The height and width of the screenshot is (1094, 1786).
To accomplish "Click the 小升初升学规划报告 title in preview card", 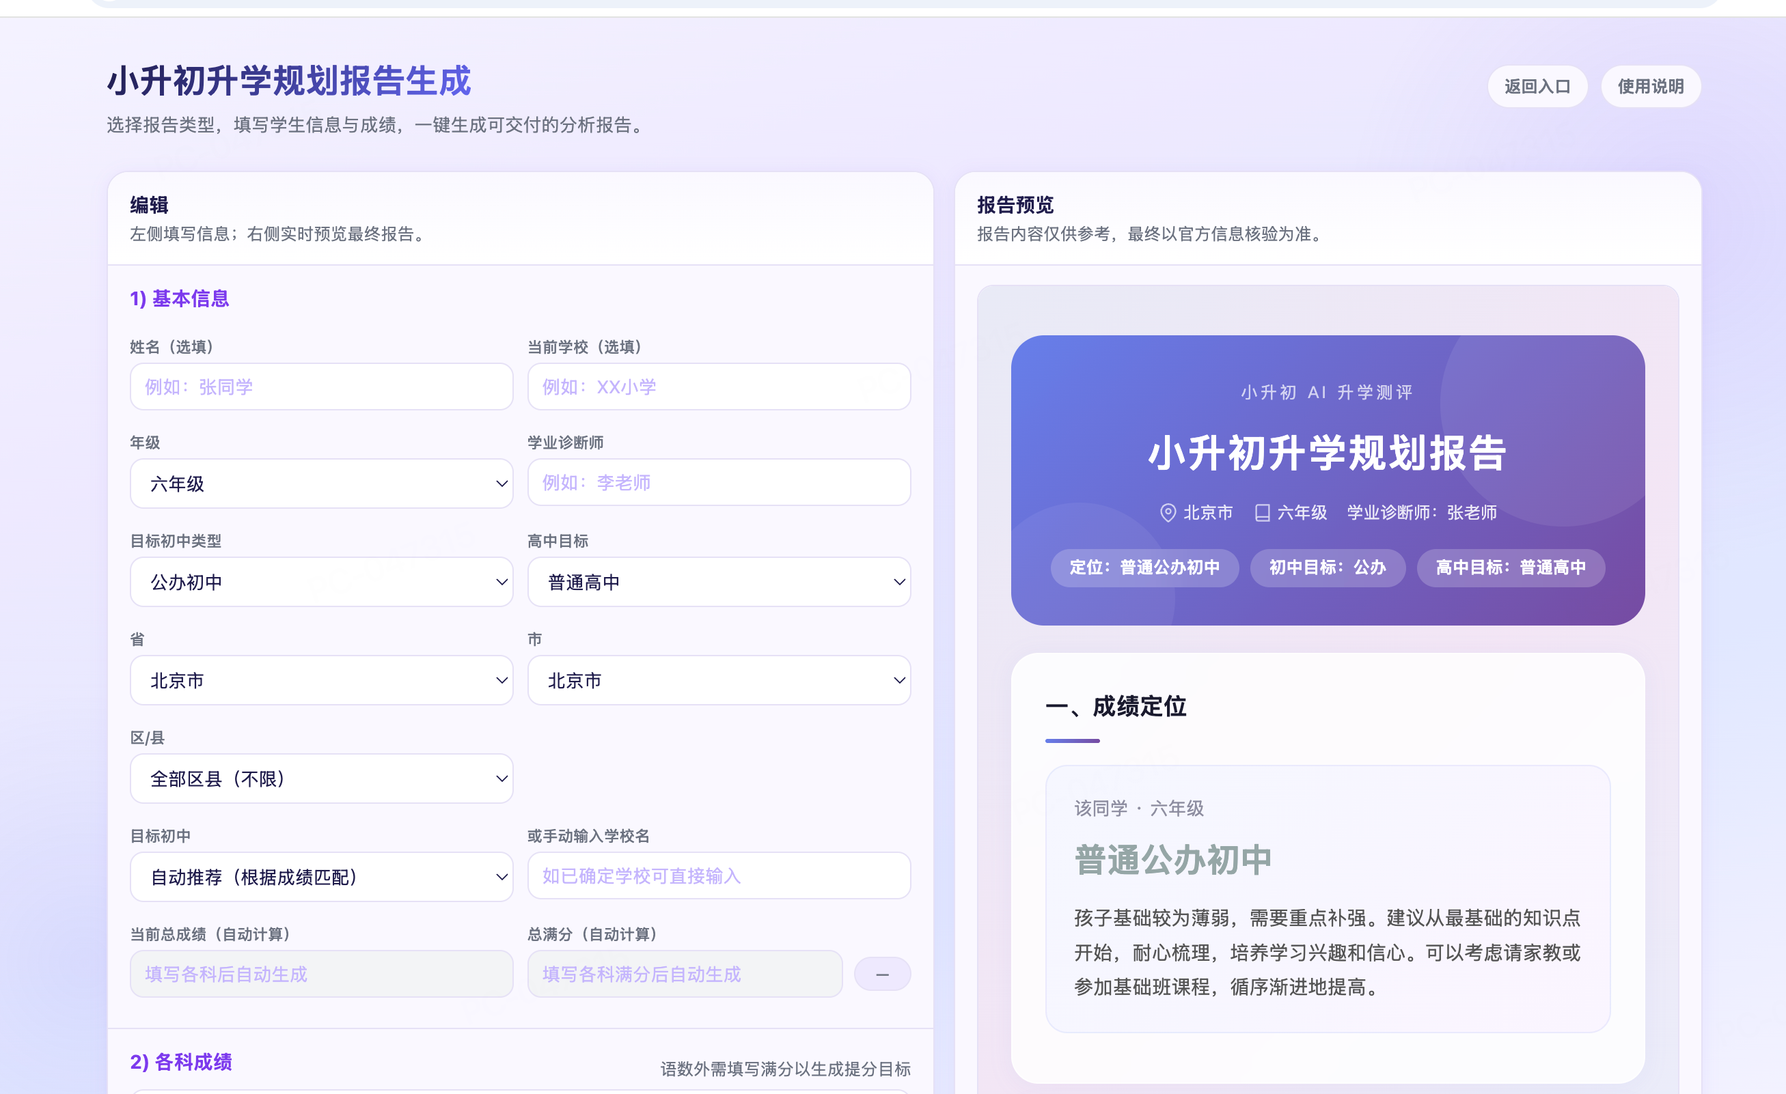I will pos(1327,453).
